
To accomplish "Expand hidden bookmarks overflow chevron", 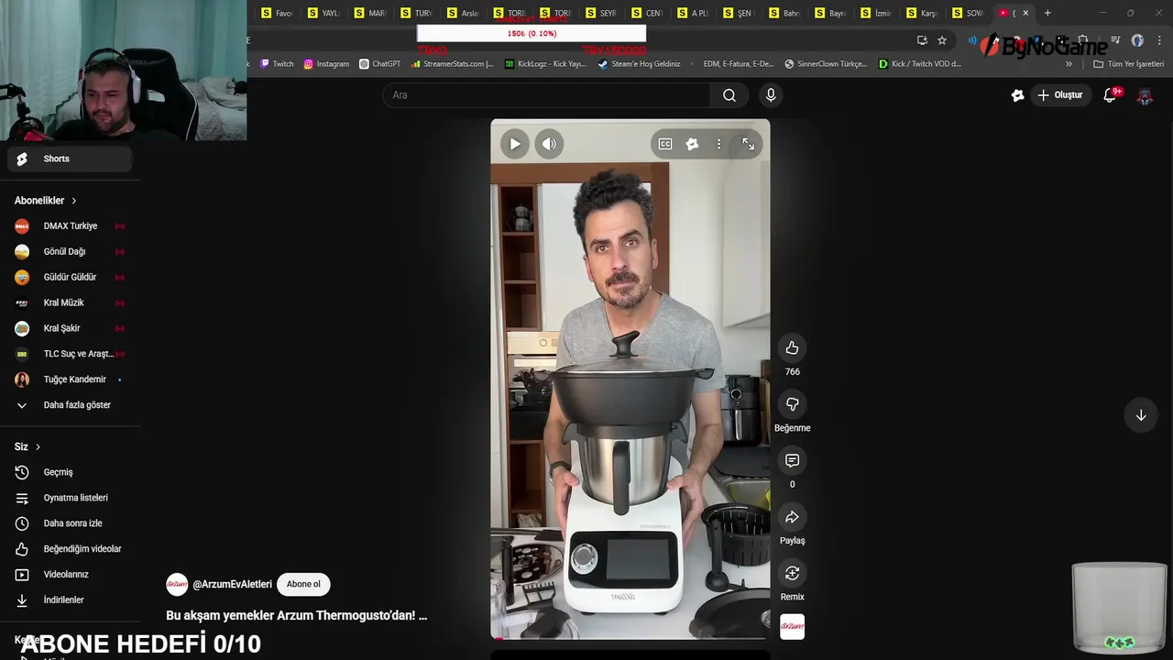I will [1069, 64].
